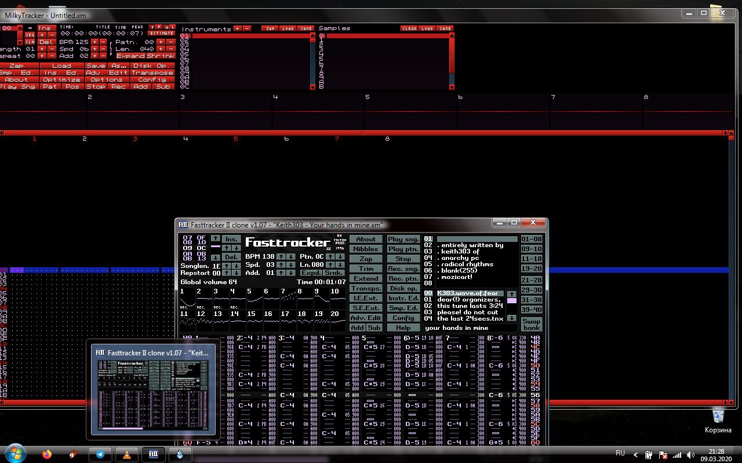Viewport: 742px width, 463px height.
Task: Click the MilkyTracker channel scope horizontal scrollbar
Action: click(x=363, y=133)
